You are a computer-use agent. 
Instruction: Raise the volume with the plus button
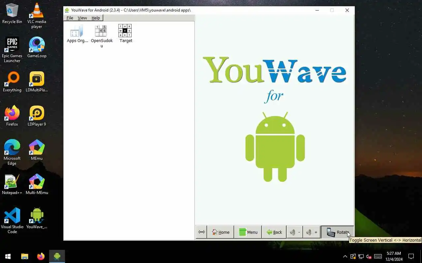pos(312,232)
